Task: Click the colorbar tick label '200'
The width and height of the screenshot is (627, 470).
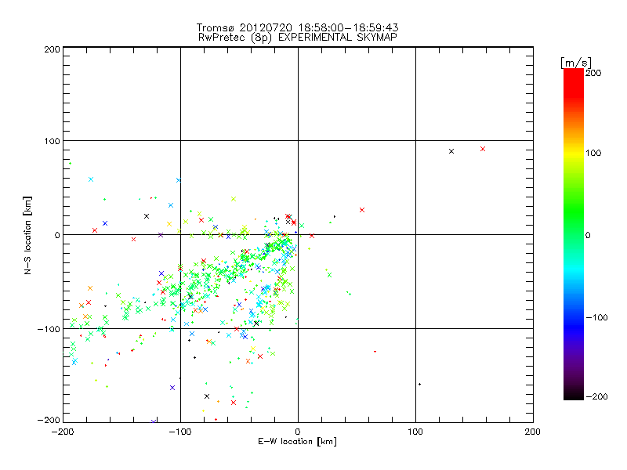Action: [x=593, y=73]
